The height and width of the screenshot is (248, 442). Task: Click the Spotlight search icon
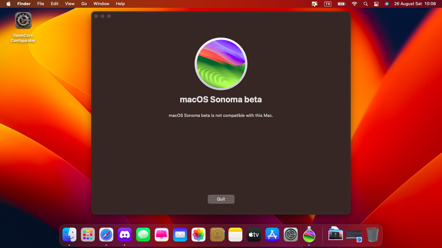pos(366,4)
